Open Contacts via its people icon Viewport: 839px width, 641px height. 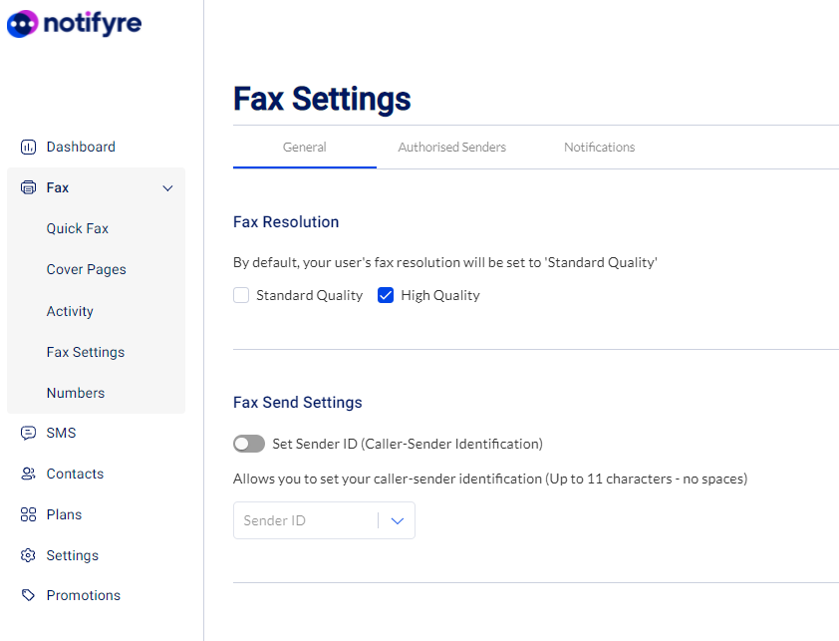click(28, 474)
